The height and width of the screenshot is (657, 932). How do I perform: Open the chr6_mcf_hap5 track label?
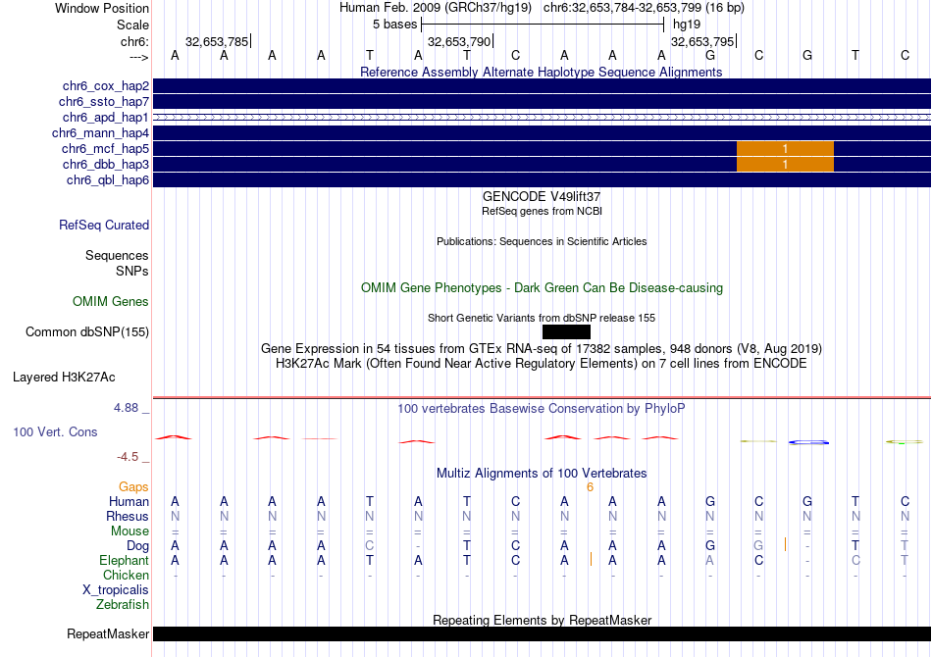pyautogui.click(x=105, y=148)
